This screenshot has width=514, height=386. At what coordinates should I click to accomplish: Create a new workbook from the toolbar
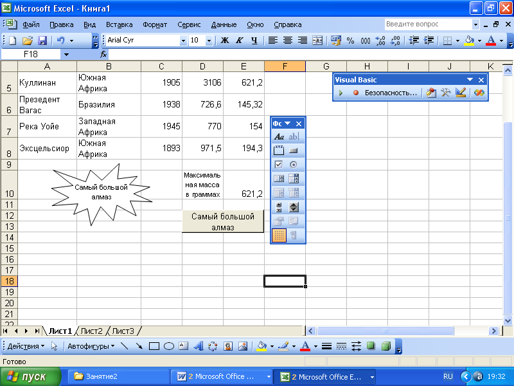pyautogui.click(x=12, y=41)
